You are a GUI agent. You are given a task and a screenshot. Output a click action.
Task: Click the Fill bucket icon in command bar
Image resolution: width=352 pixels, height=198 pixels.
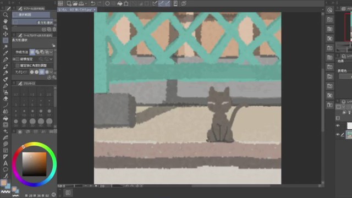(x=120, y=3)
